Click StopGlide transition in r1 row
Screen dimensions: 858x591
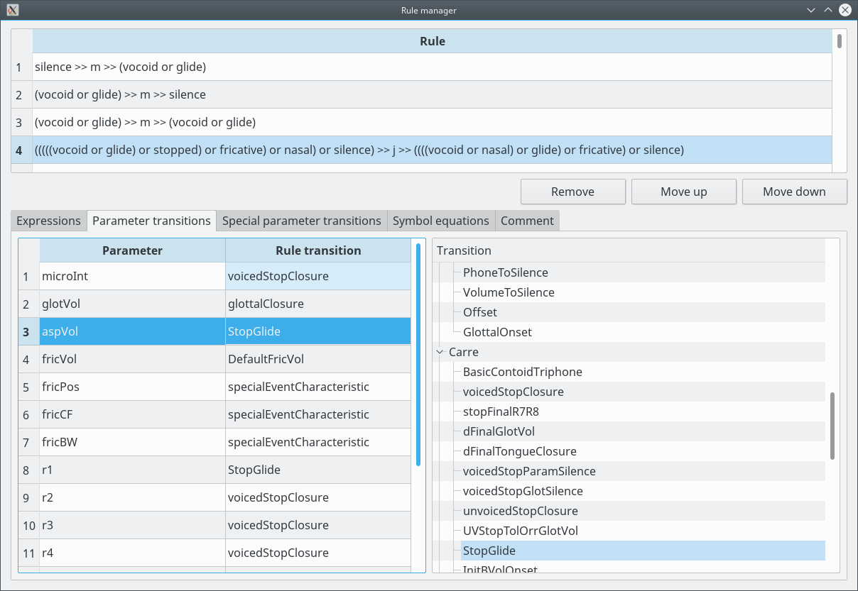click(318, 470)
